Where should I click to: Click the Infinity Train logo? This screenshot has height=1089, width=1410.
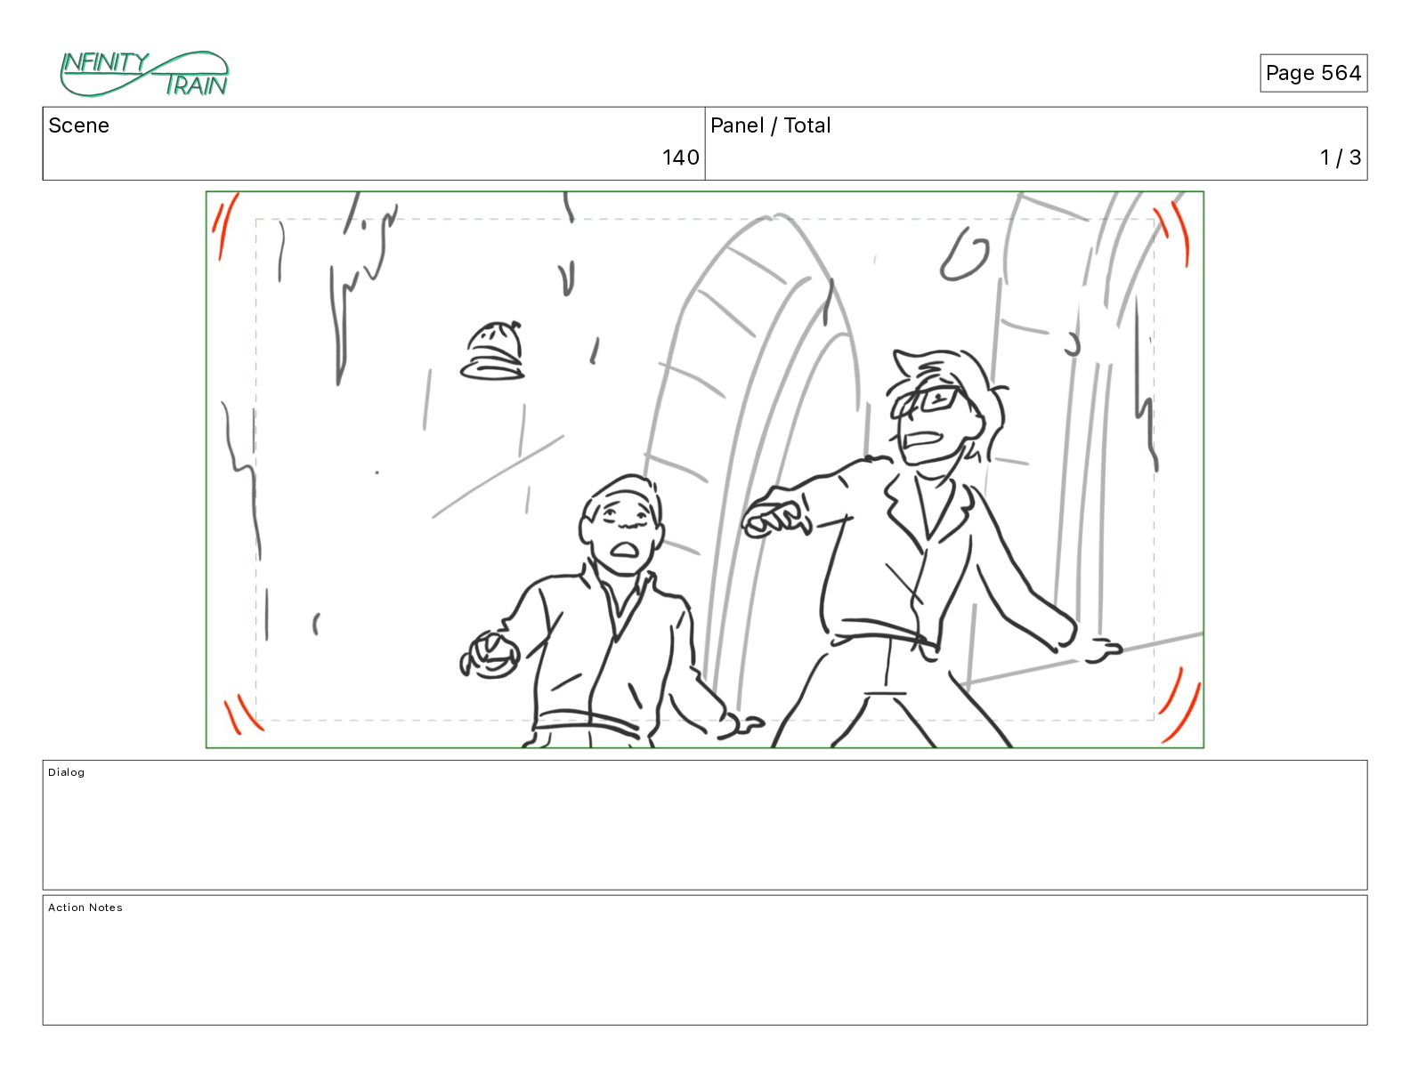[144, 74]
